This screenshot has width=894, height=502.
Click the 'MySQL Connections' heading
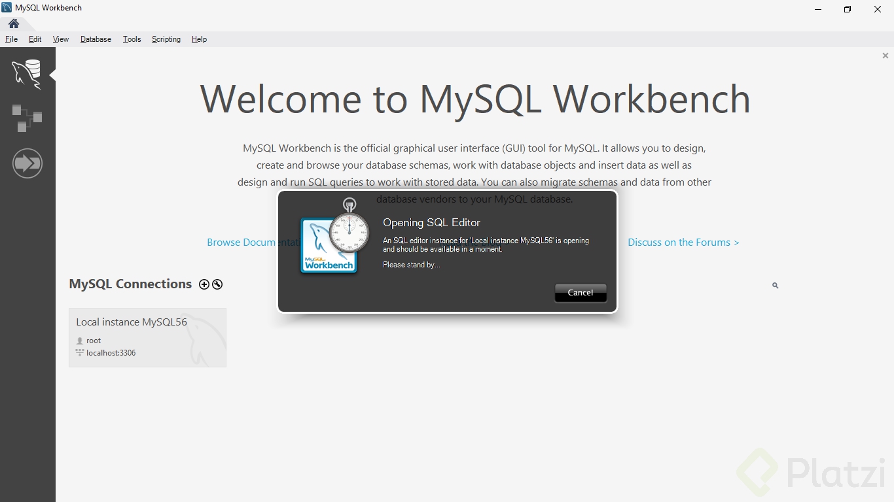130,284
